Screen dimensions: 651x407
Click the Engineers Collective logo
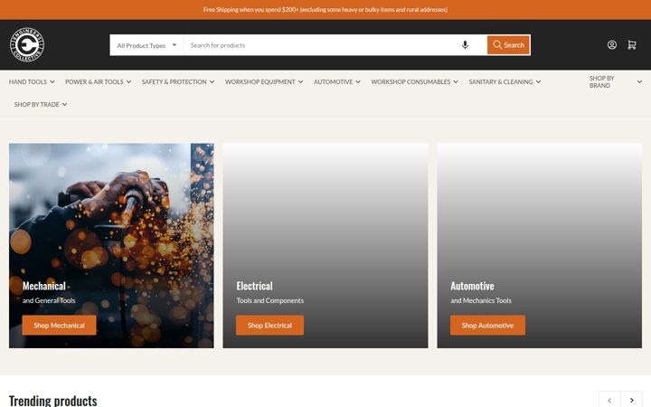pos(27,45)
